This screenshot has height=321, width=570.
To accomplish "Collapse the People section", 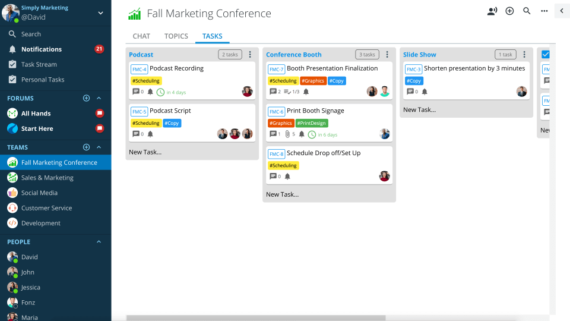I will pos(99,242).
